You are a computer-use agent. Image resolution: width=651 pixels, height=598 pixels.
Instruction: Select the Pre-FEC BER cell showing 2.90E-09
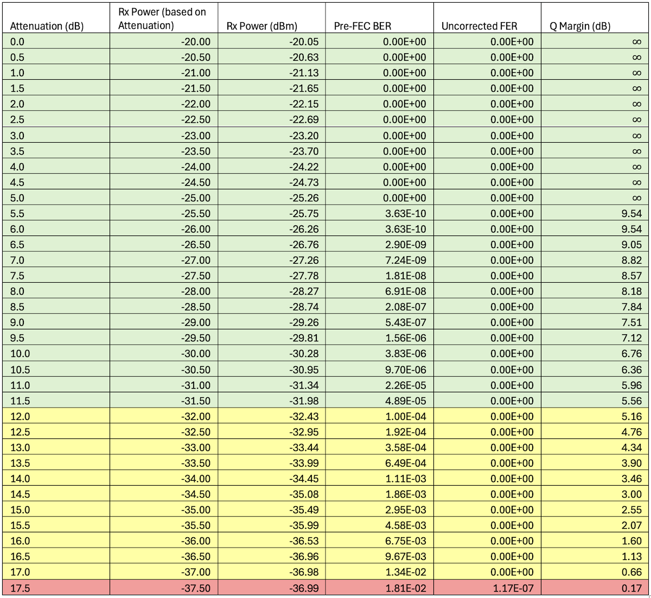tap(380, 245)
